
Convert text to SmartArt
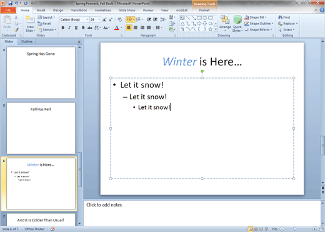172,30
